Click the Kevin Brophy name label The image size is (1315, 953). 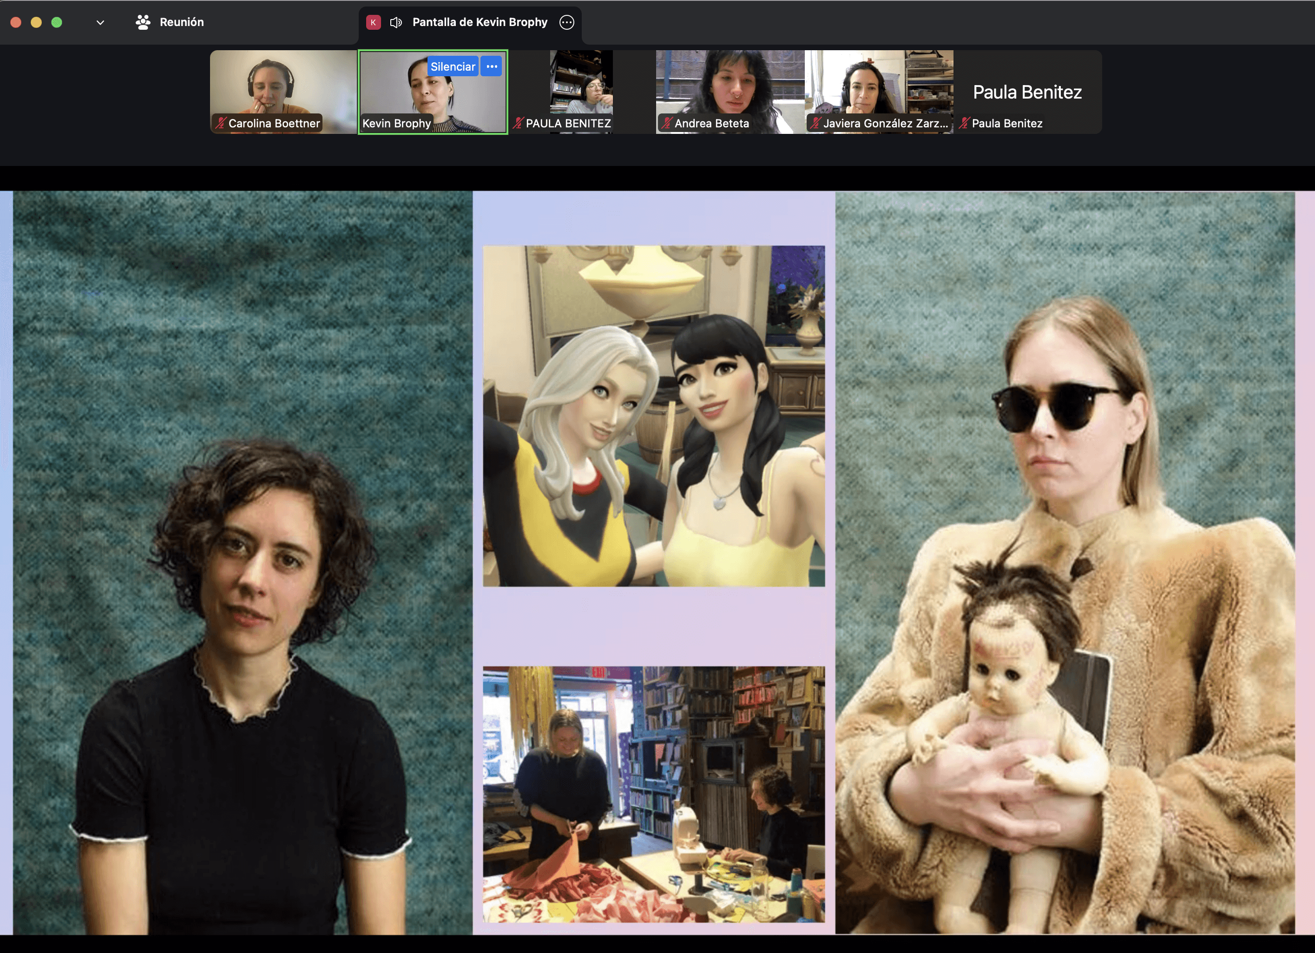click(x=396, y=123)
